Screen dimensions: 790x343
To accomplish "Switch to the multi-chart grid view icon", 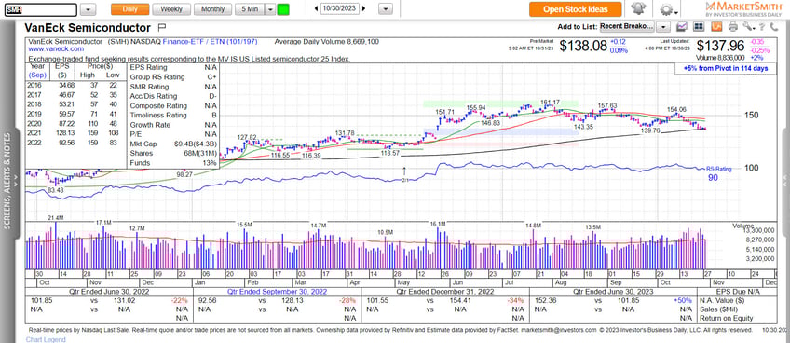I will [699, 27].
